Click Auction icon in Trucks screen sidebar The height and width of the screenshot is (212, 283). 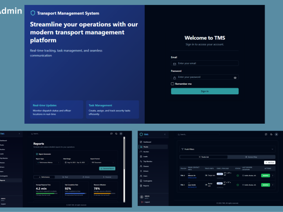tap(141, 152)
